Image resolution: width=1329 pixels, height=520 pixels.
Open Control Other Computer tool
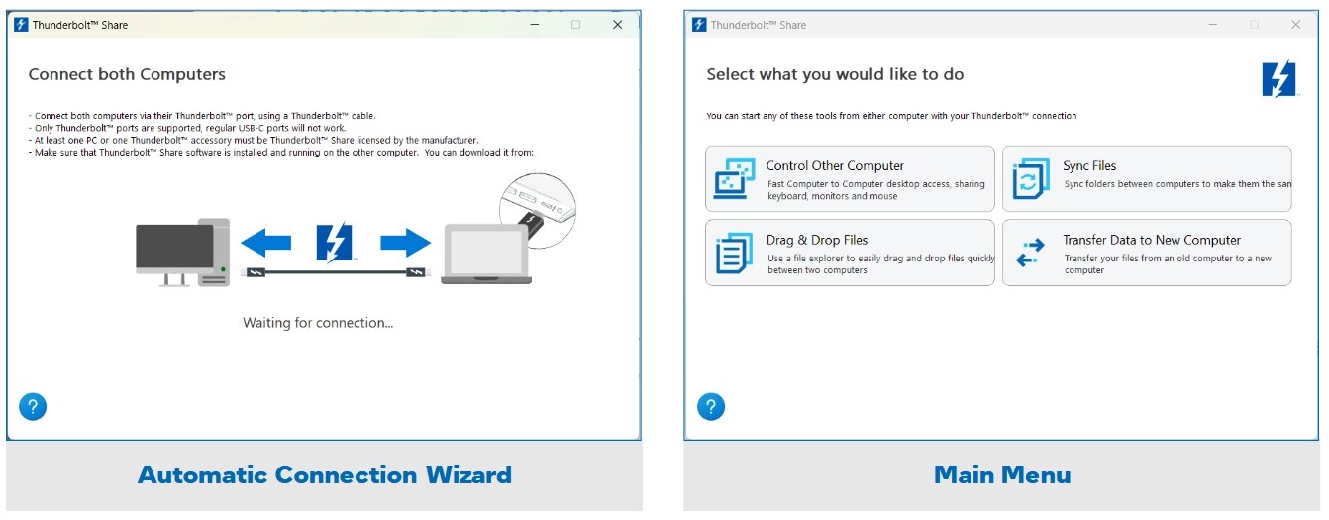[850, 179]
